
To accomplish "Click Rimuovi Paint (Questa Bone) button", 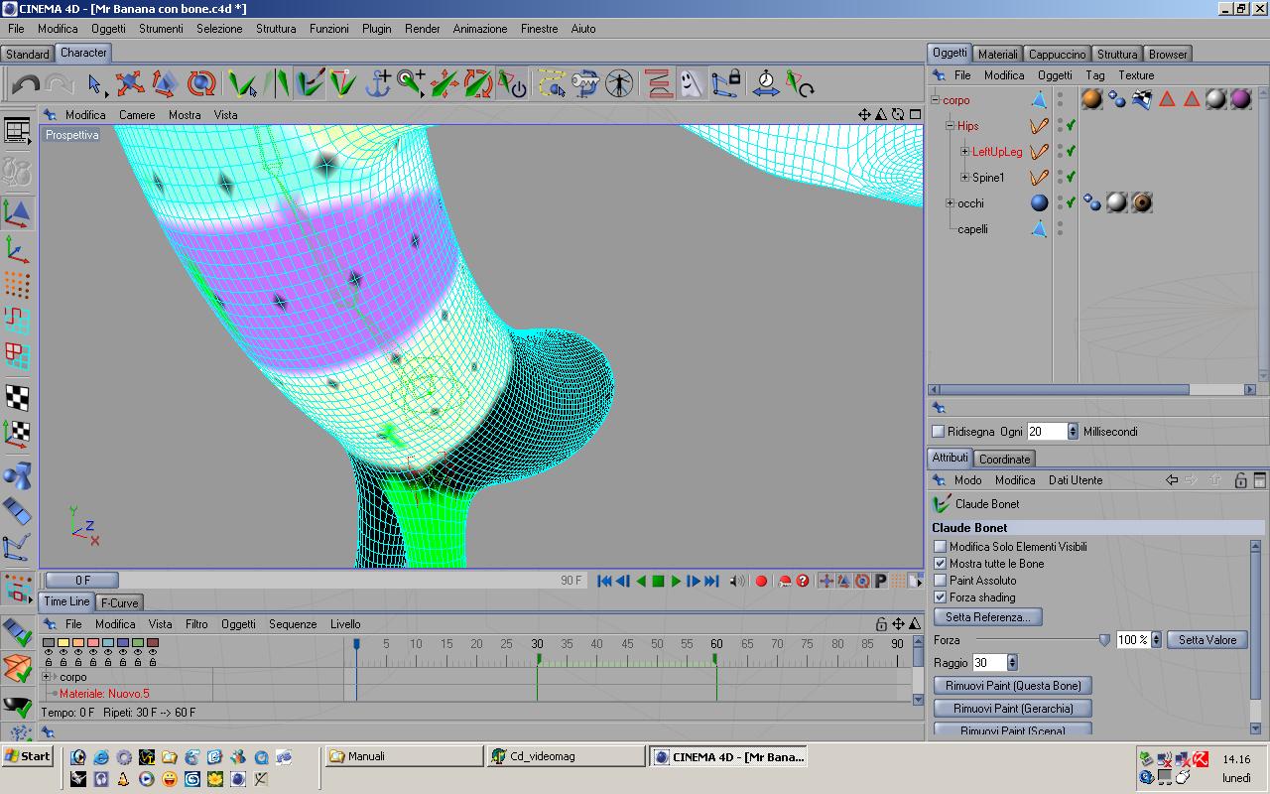I will coord(1013,686).
